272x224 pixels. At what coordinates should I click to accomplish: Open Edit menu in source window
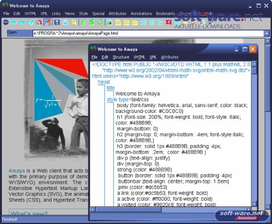(105, 57)
